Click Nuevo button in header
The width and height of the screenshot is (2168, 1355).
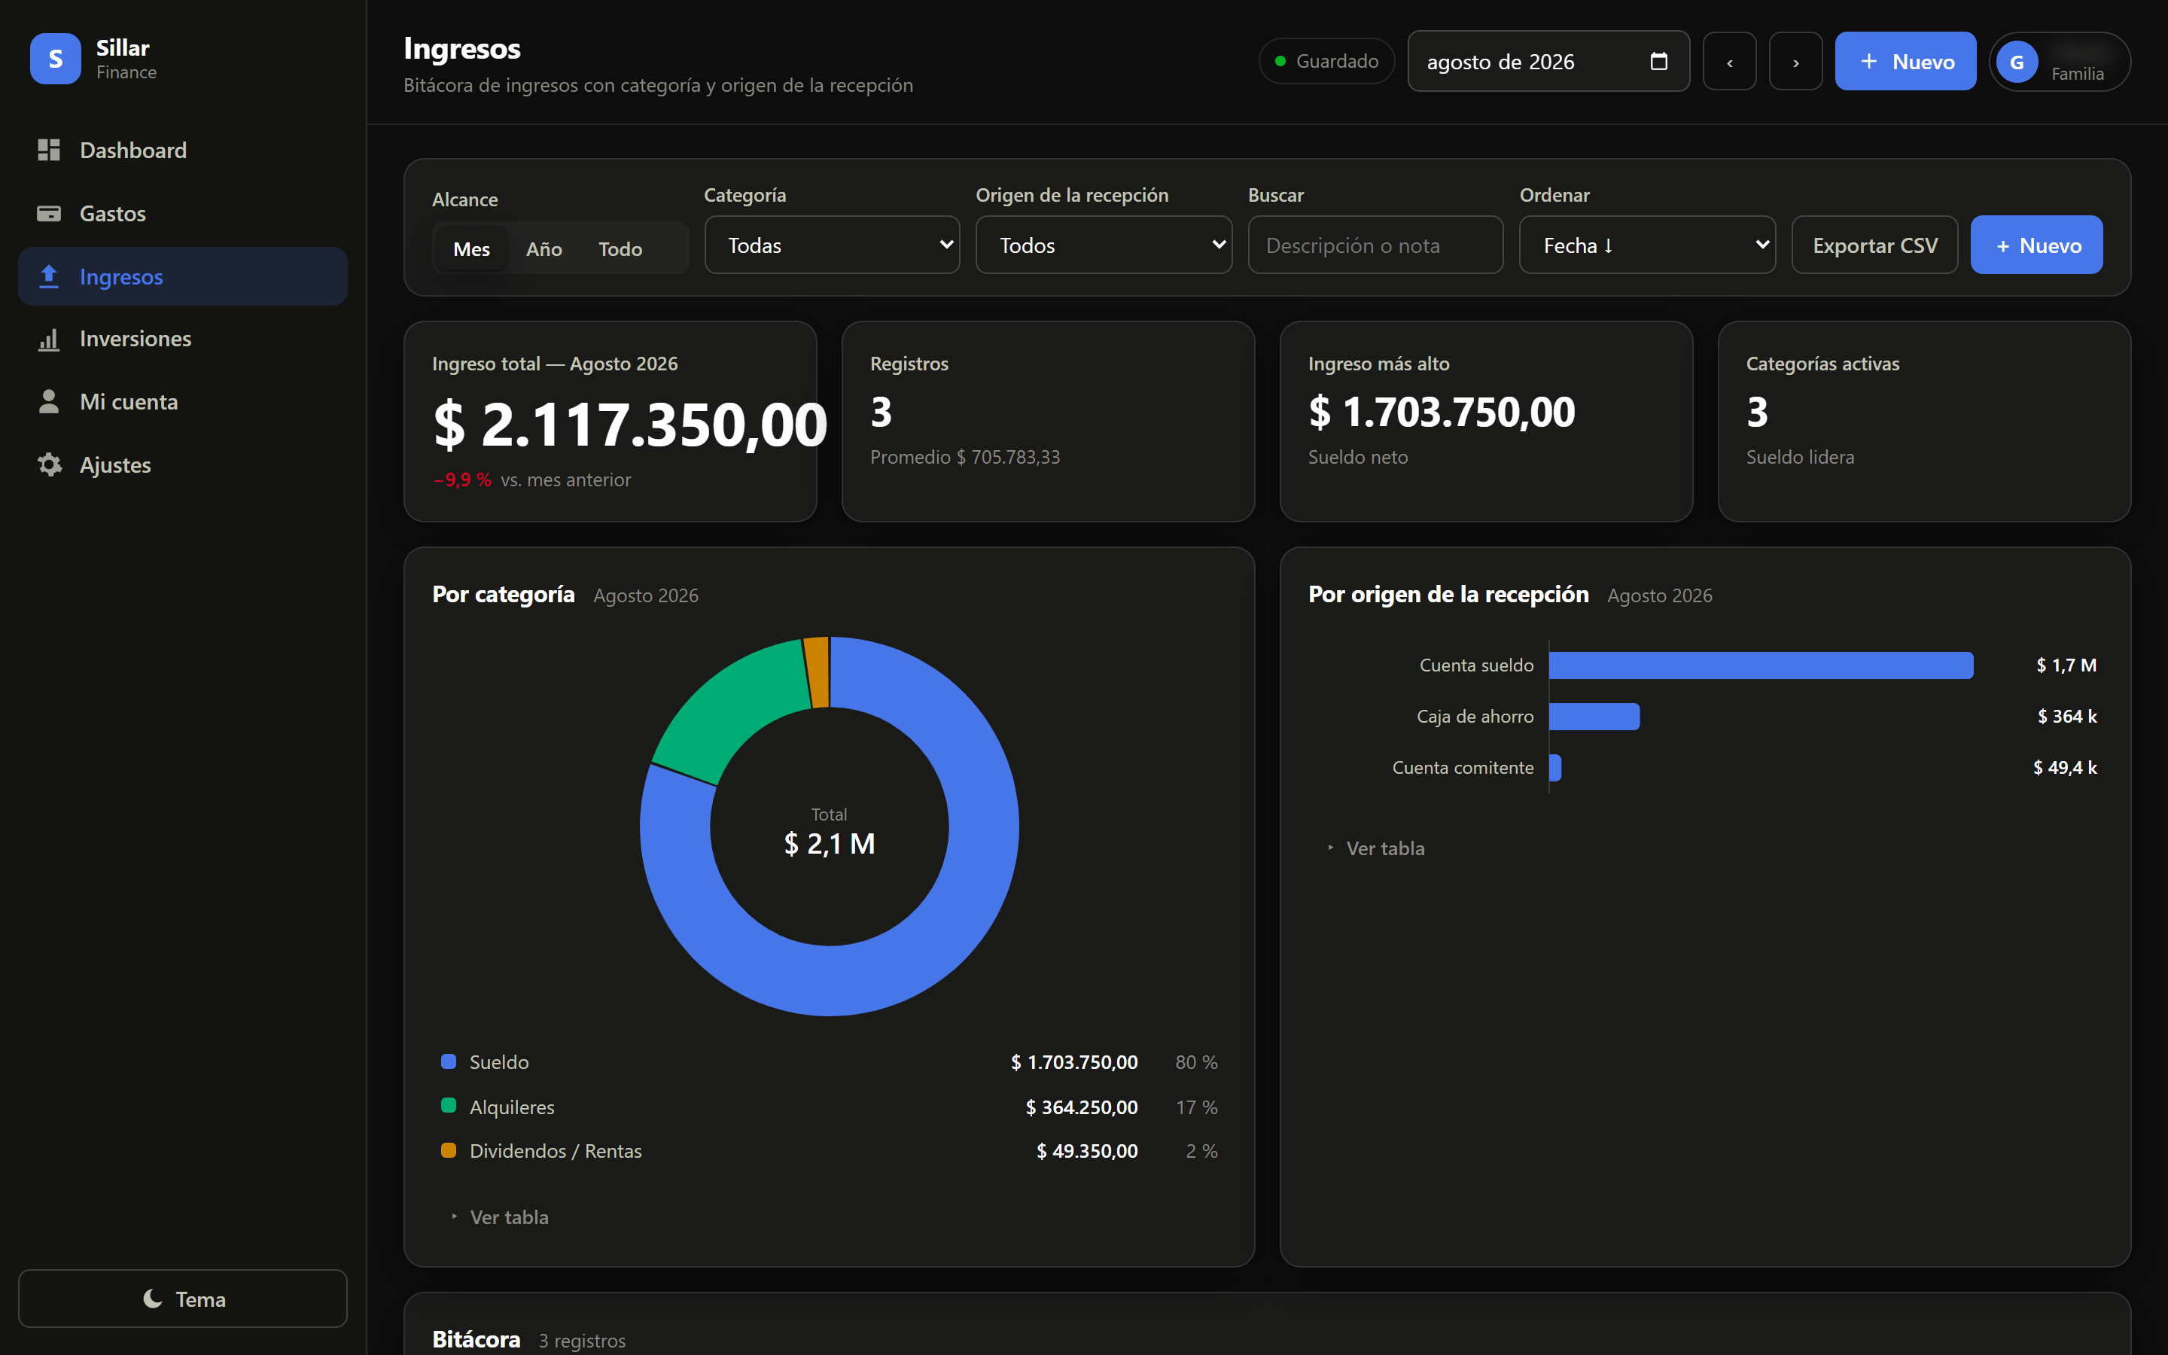1905,61
